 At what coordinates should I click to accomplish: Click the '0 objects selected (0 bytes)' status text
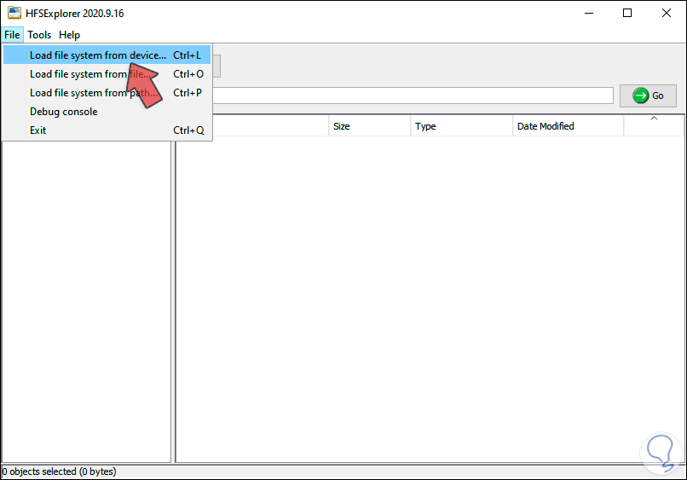(59, 471)
